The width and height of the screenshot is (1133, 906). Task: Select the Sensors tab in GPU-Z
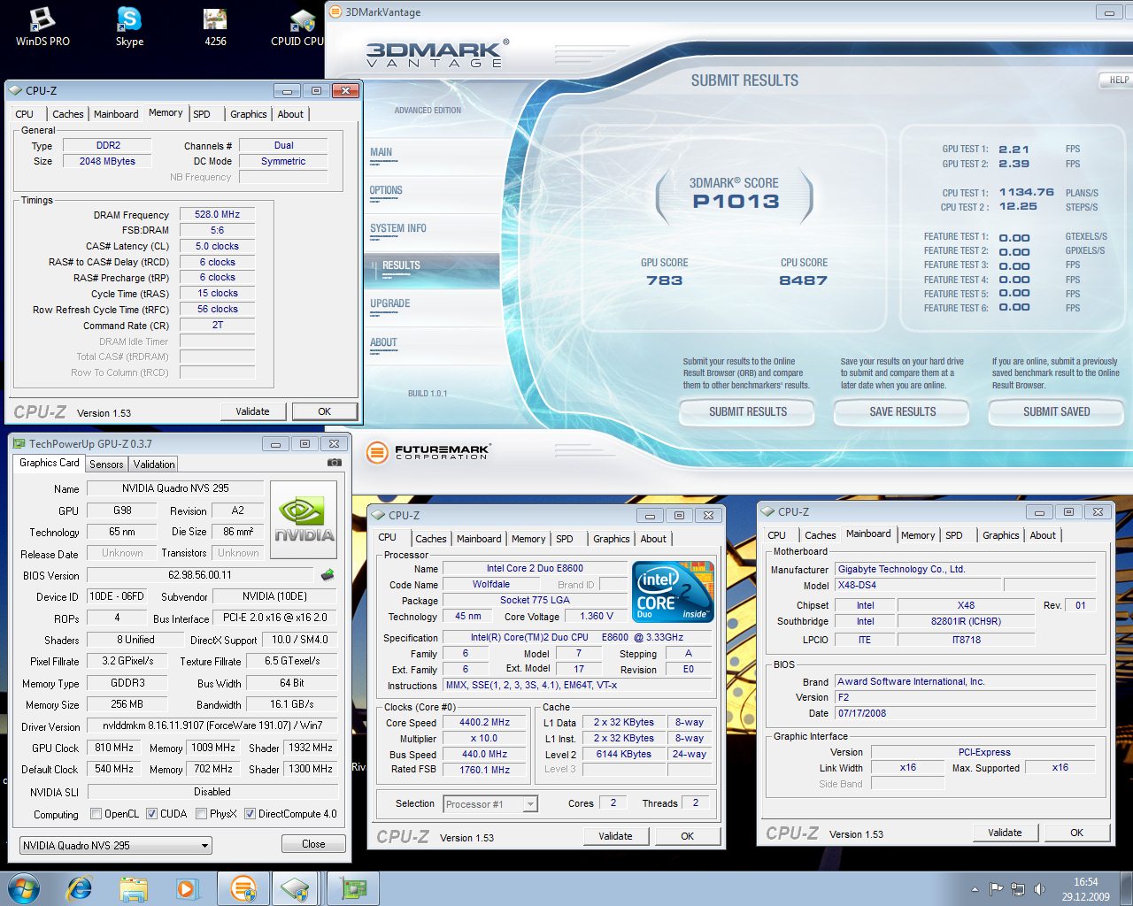click(x=106, y=465)
